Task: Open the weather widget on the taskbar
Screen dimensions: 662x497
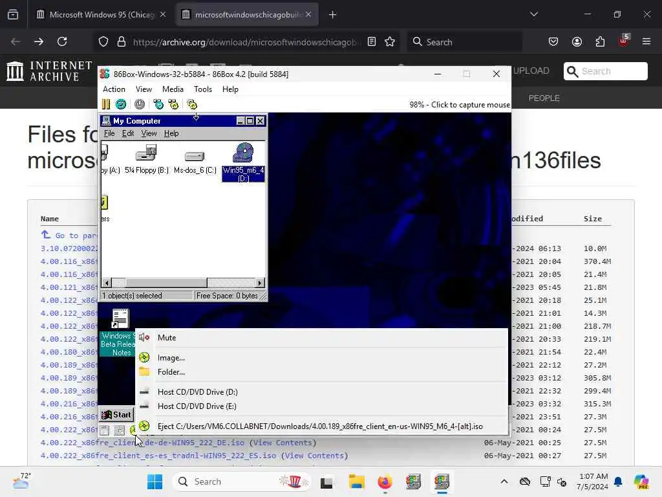Action: [x=21, y=481]
